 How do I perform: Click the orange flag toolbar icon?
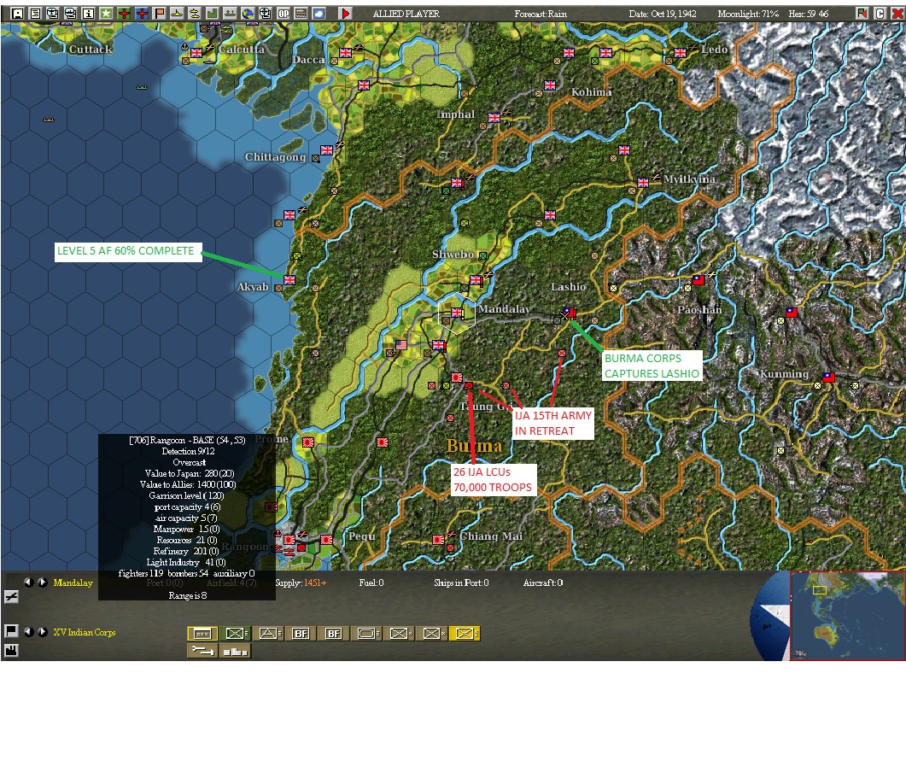160,14
